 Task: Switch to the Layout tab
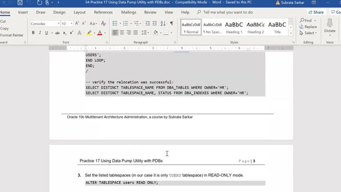coord(79,12)
